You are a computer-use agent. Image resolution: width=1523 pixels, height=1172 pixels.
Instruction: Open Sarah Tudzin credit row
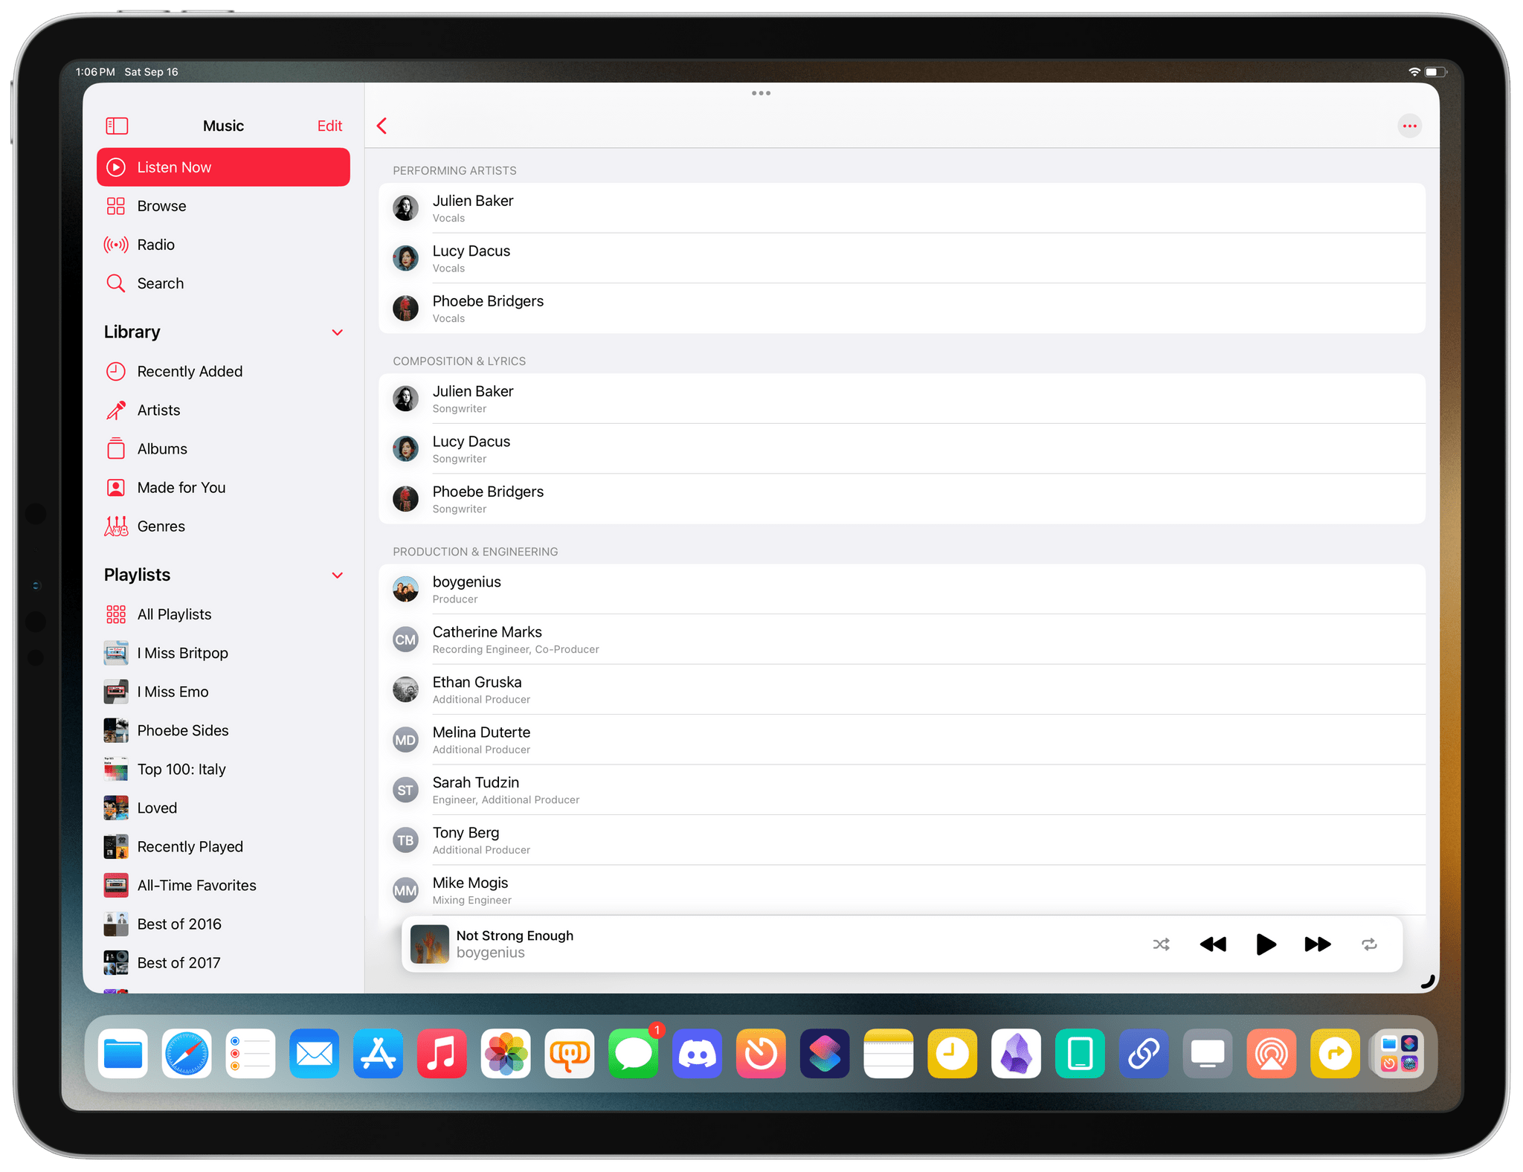[902, 790]
